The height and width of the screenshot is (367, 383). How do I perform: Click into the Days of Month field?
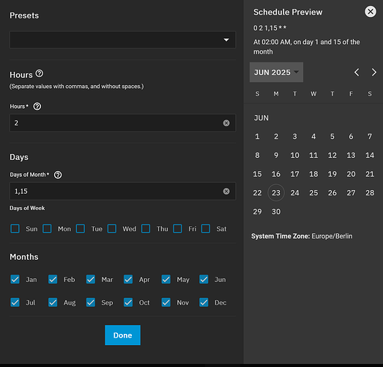point(117,192)
